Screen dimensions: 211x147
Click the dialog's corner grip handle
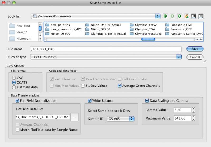205,61
